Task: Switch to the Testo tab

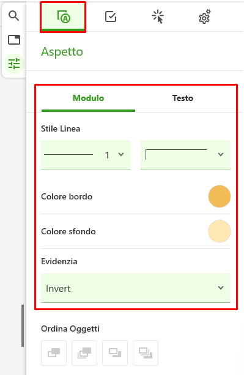Action: (x=183, y=98)
